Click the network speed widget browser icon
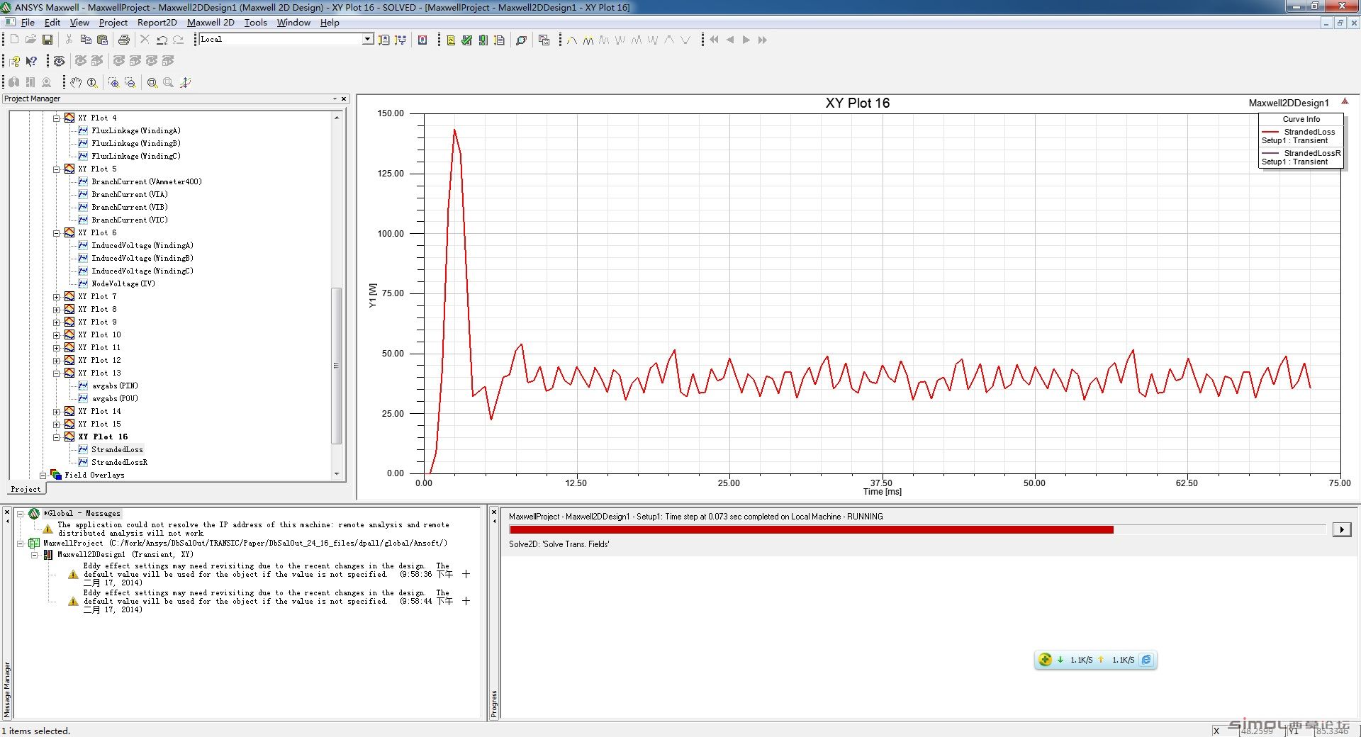Viewport: 1361px width, 737px height. [x=1146, y=660]
